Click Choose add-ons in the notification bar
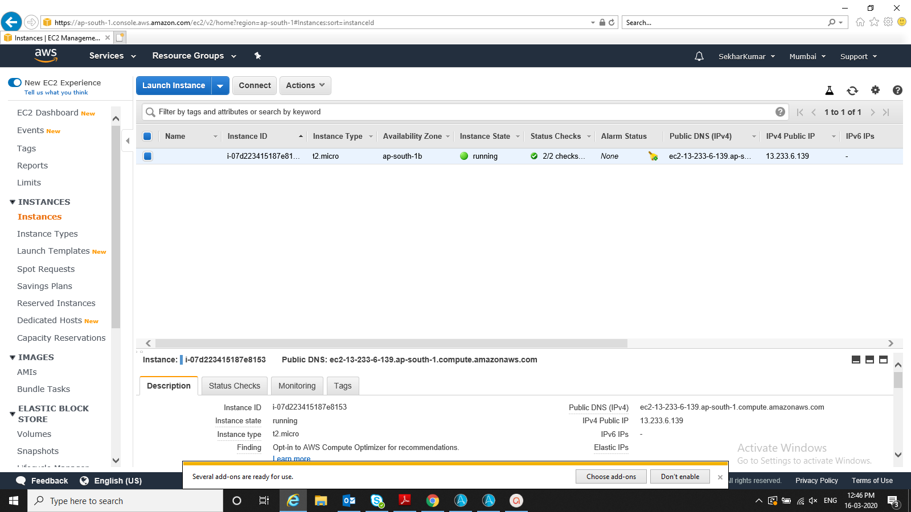Viewport: 911px width, 512px height. pos(611,477)
